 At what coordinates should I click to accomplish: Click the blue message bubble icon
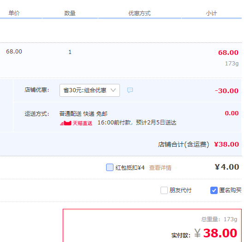coord(130,90)
